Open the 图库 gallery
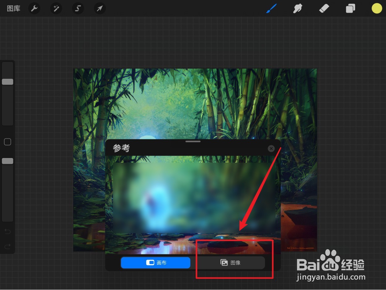 (x=14, y=8)
